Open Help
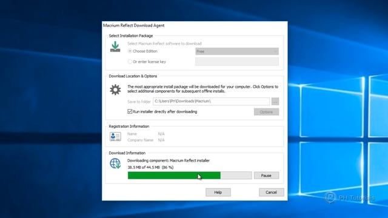 [x=218, y=193]
